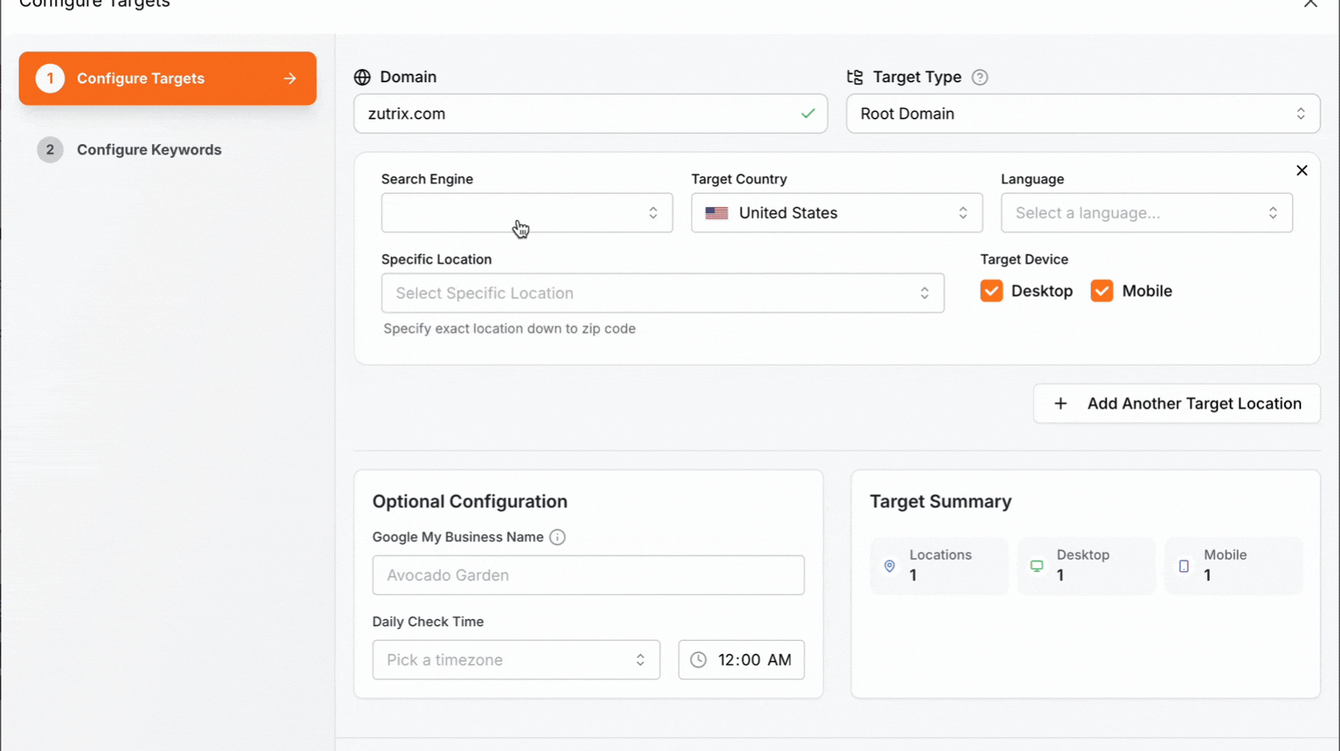
Task: Open the Target Country dropdown
Action: pos(836,213)
